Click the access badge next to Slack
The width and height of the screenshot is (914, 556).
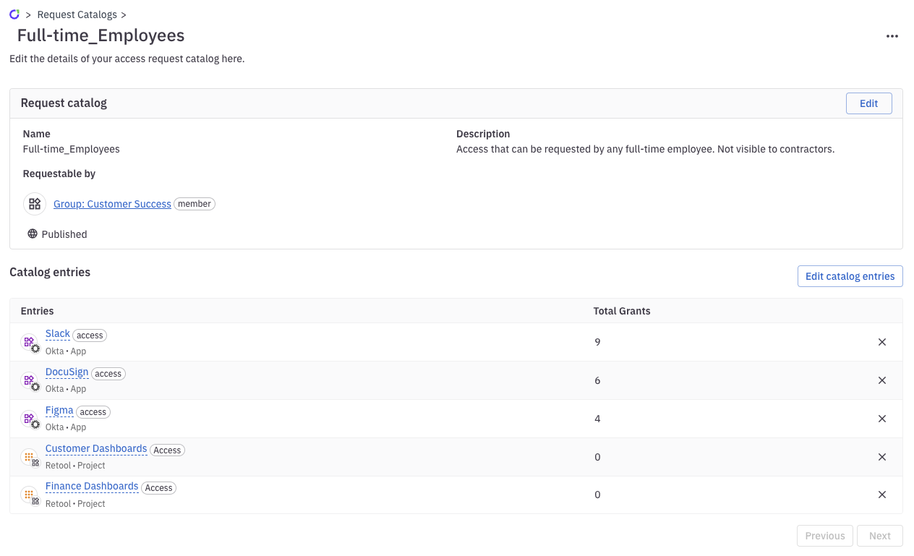click(90, 335)
